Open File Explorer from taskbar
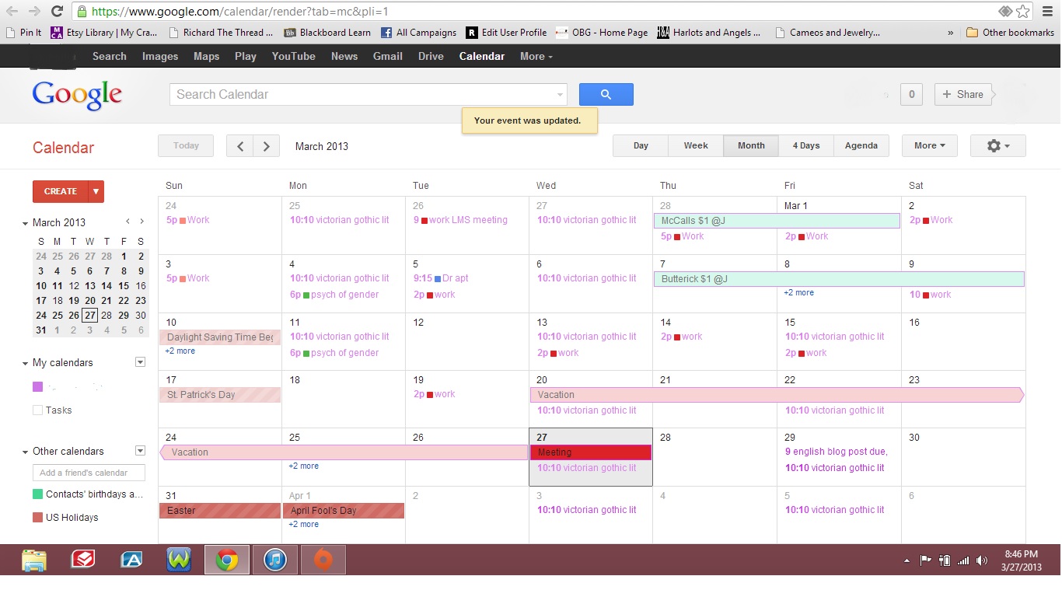Screen dimensions: 1062x597 34,560
